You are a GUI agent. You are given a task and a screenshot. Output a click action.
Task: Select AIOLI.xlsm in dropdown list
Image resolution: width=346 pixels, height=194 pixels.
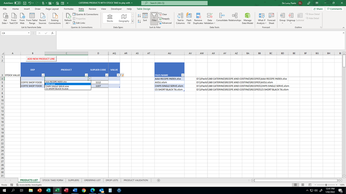pyautogui.click(x=68, y=84)
